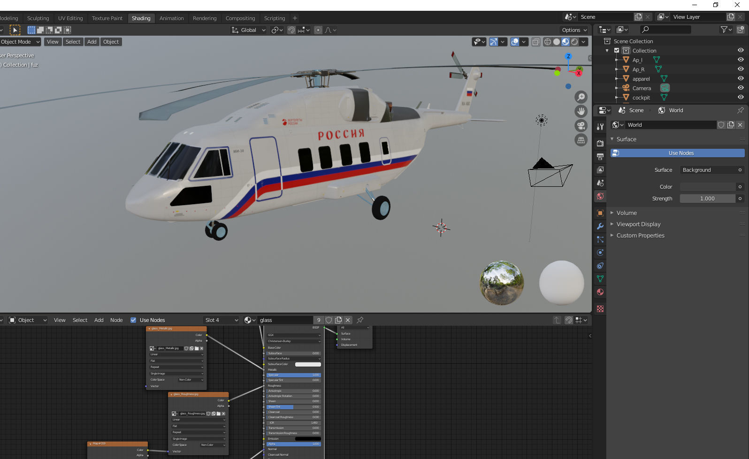Open the Object properties tab icon
The height and width of the screenshot is (459, 749).
600,213
